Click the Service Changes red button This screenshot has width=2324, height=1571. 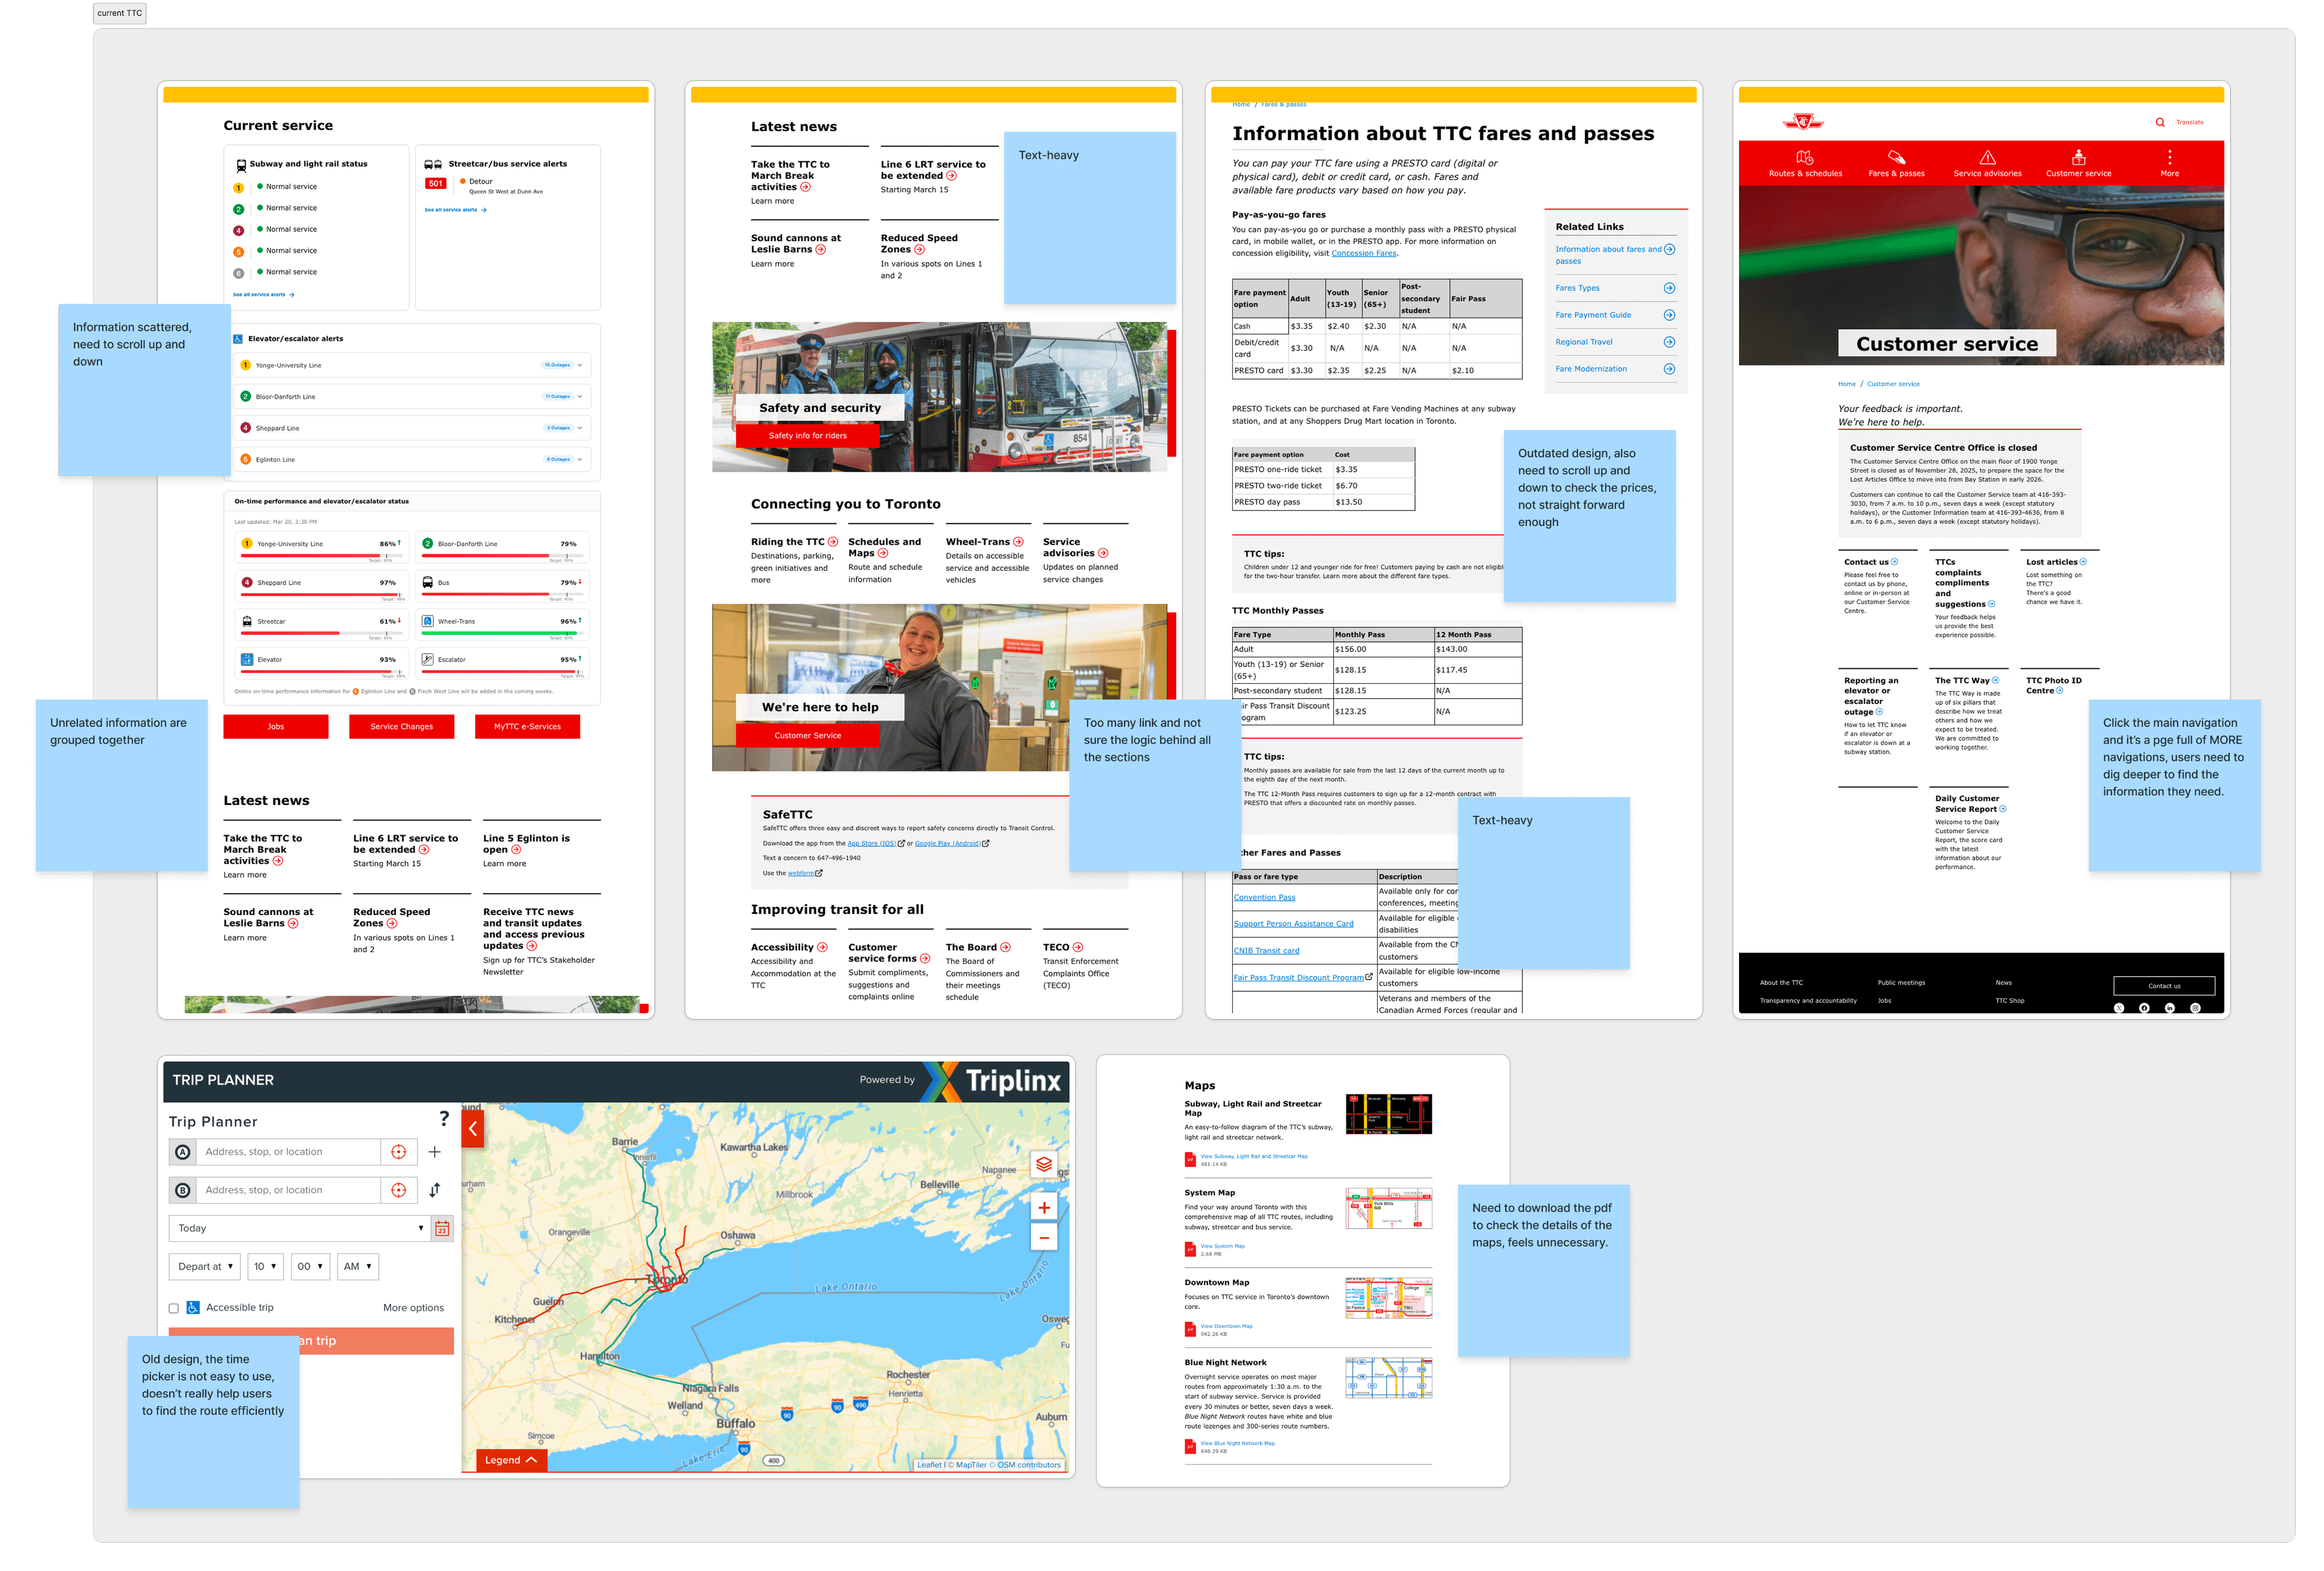[x=401, y=727]
